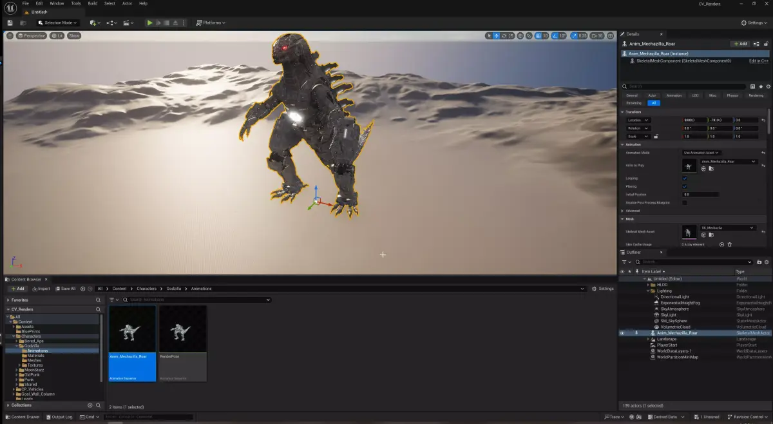Click the Browse content icon beside Save

[x=23, y=23]
